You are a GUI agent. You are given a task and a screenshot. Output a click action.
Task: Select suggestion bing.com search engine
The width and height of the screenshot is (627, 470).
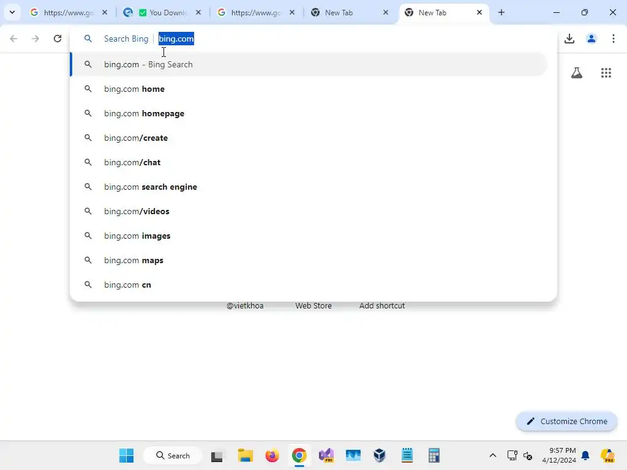pyautogui.click(x=309, y=187)
